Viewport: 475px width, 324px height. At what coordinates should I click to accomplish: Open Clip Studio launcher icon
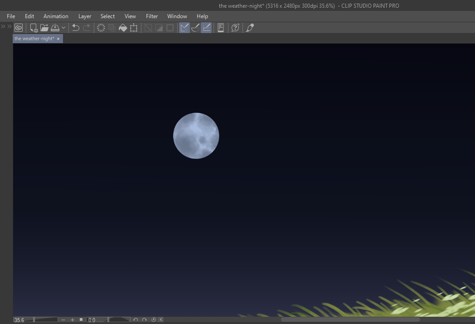19,28
